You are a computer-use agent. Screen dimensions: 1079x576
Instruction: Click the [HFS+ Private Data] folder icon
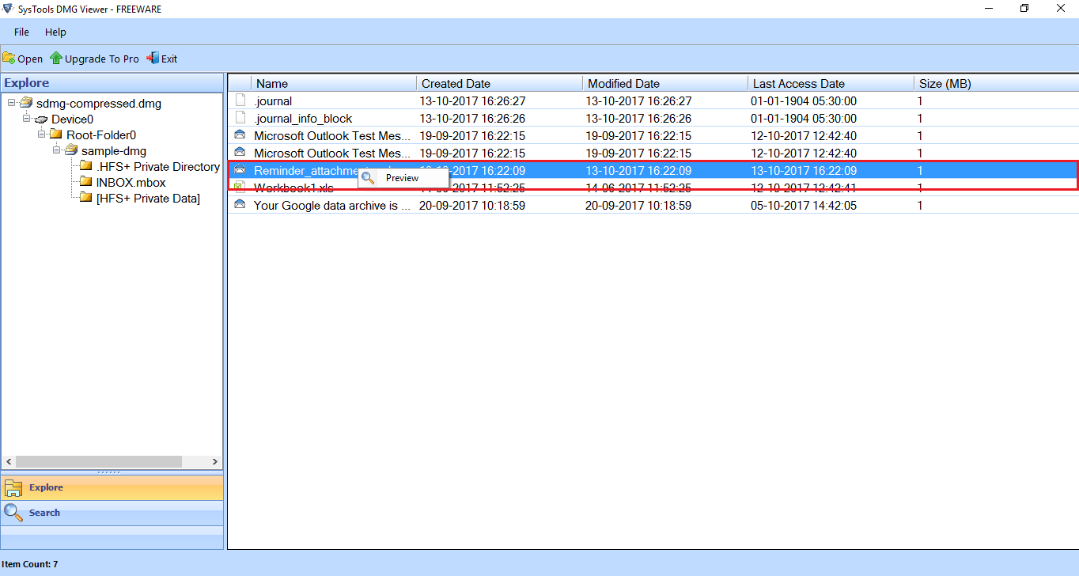point(86,198)
